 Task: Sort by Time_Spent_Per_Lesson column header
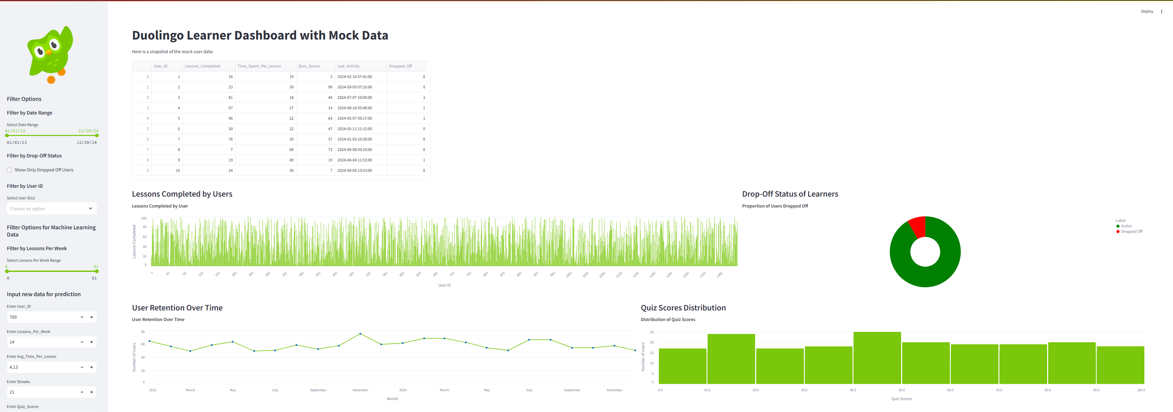click(266, 66)
